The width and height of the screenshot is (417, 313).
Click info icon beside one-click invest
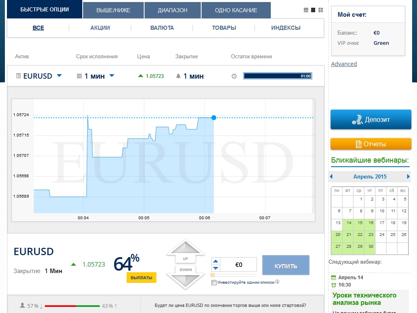[277, 282]
